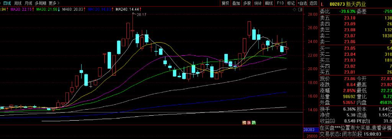
Task: Toggle the side panel layout icon
Action: pos(300,9)
